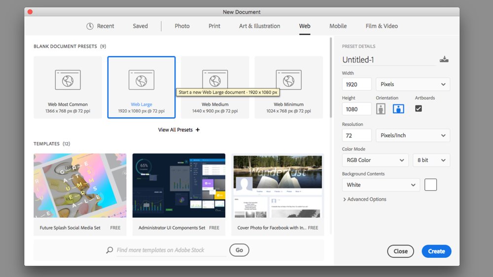Click the Close button

coord(400,251)
